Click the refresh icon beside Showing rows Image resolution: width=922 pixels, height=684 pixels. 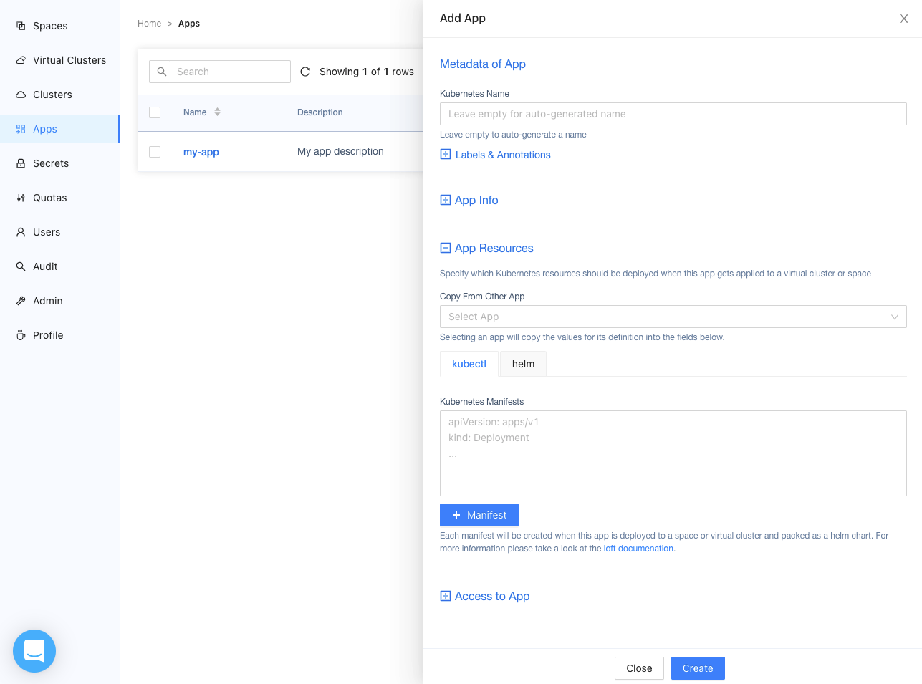click(305, 72)
